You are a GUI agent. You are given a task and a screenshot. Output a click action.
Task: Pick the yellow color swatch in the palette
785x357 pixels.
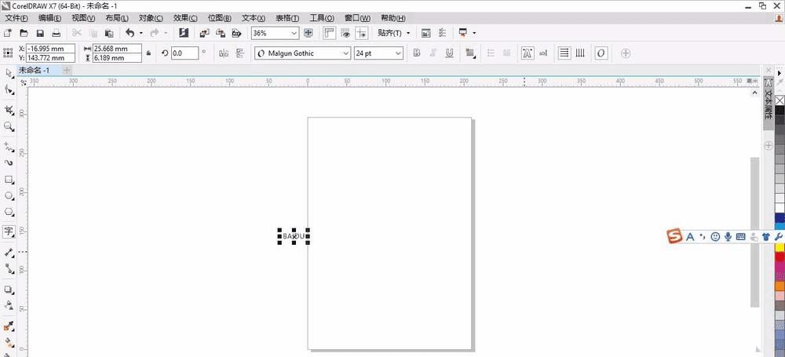780,247
